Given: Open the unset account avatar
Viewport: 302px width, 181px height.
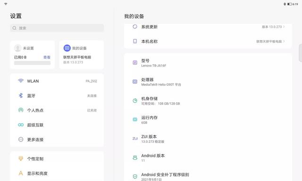Looking at the screenshot, I should click(x=17, y=48).
